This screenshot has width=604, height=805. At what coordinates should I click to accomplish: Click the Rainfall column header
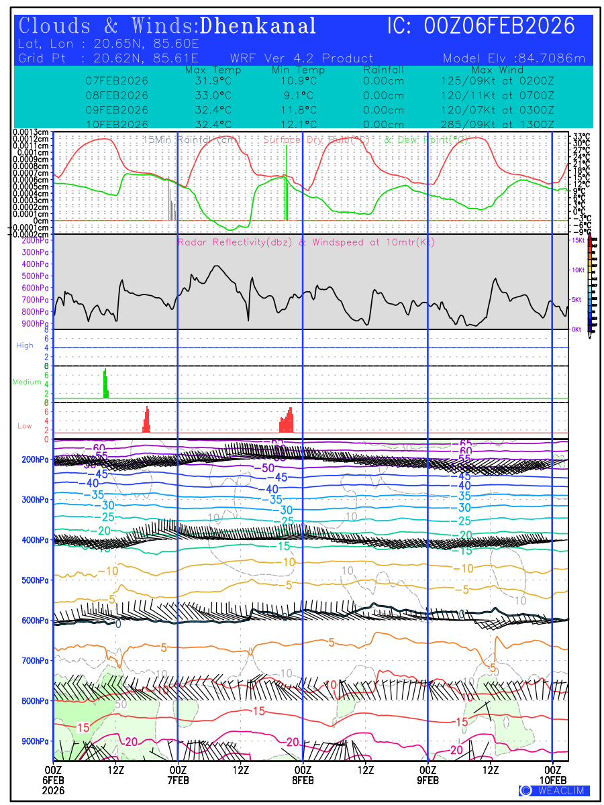tap(383, 70)
